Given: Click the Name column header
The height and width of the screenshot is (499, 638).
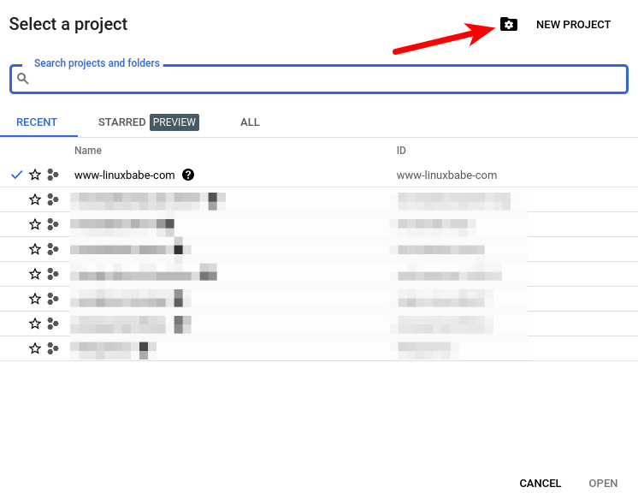Looking at the screenshot, I should pyautogui.click(x=88, y=151).
